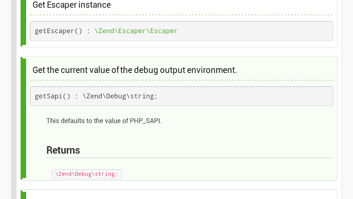Screen dimensions: 353x199
Task: Click the horizontal rule under "Returns"
Action: click(x=190, y=158)
